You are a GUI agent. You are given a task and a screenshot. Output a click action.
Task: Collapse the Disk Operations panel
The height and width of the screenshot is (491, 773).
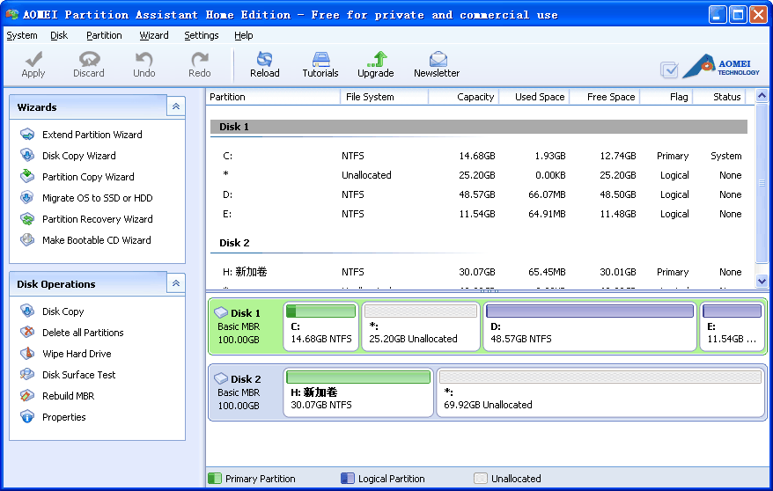click(176, 283)
